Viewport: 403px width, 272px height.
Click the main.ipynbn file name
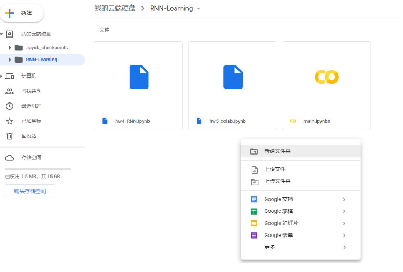point(317,121)
